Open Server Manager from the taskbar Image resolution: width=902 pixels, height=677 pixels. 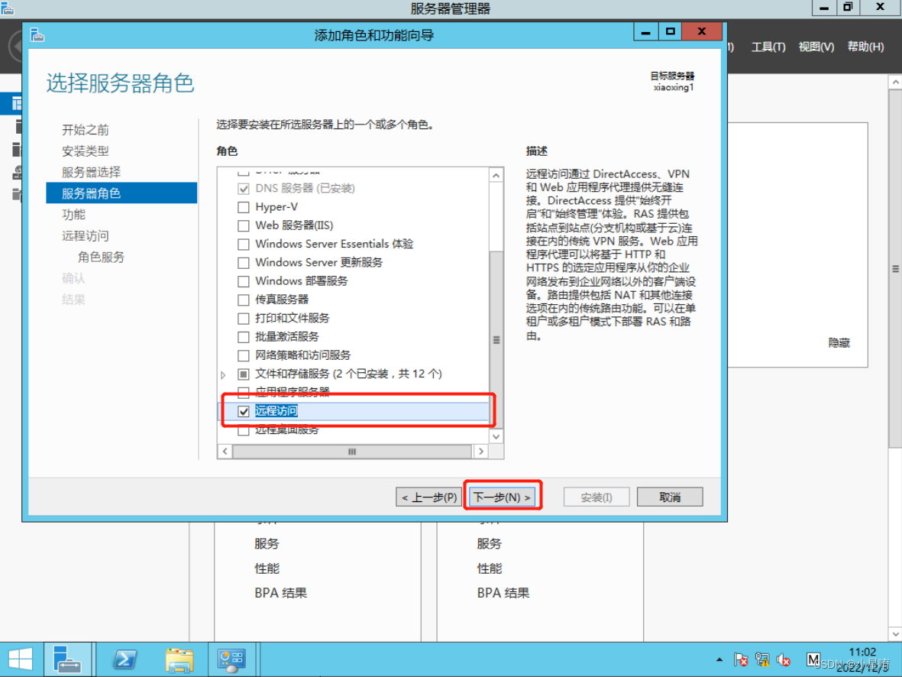point(67,659)
